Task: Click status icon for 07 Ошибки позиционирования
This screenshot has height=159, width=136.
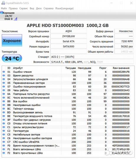Action: pyautogui.click(x=4, y=87)
